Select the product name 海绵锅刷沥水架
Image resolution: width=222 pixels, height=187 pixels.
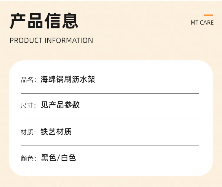pyautogui.click(x=68, y=79)
